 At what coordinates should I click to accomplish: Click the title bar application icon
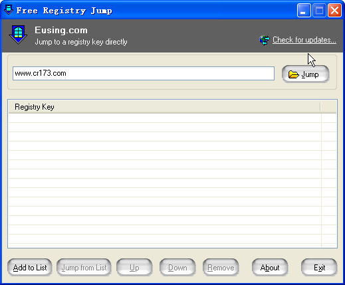(x=9, y=10)
